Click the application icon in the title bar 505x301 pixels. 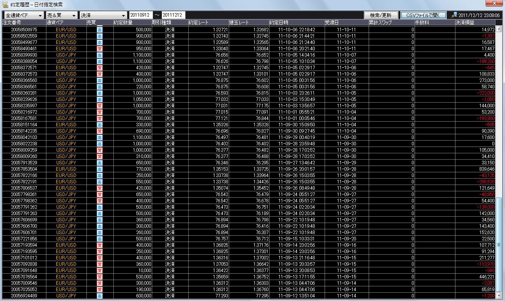coord(5,4)
